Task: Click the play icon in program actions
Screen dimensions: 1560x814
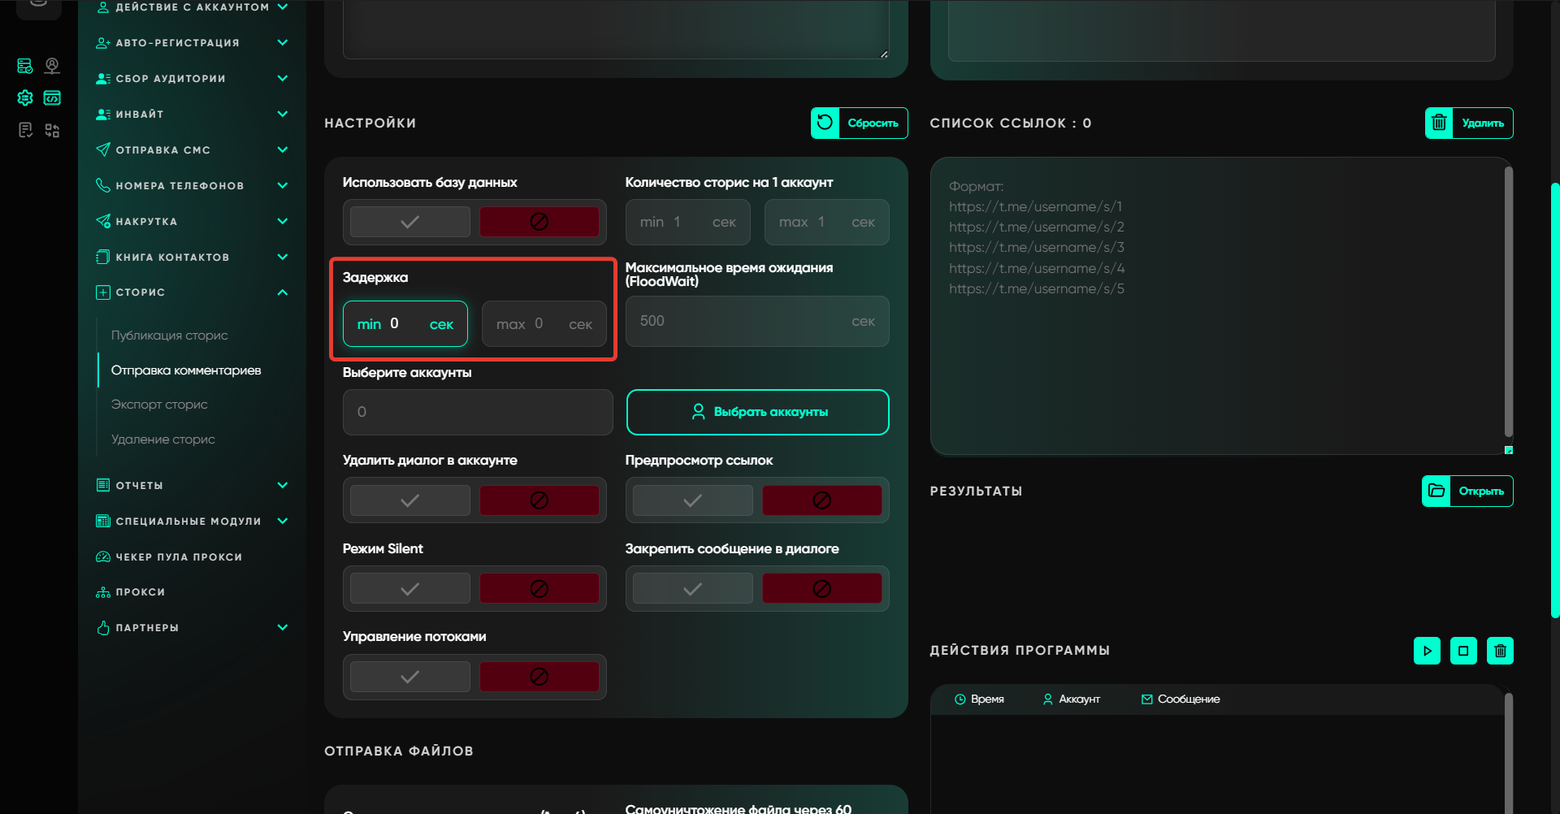Action: pyautogui.click(x=1427, y=651)
